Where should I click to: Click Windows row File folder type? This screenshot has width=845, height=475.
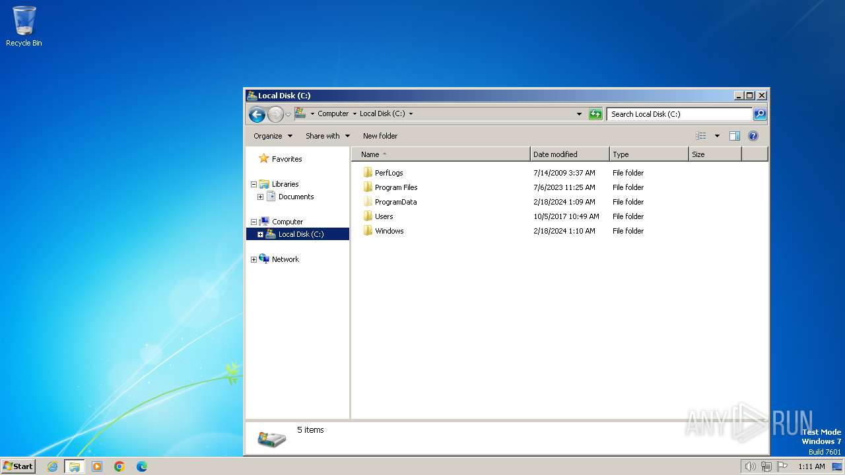click(628, 231)
